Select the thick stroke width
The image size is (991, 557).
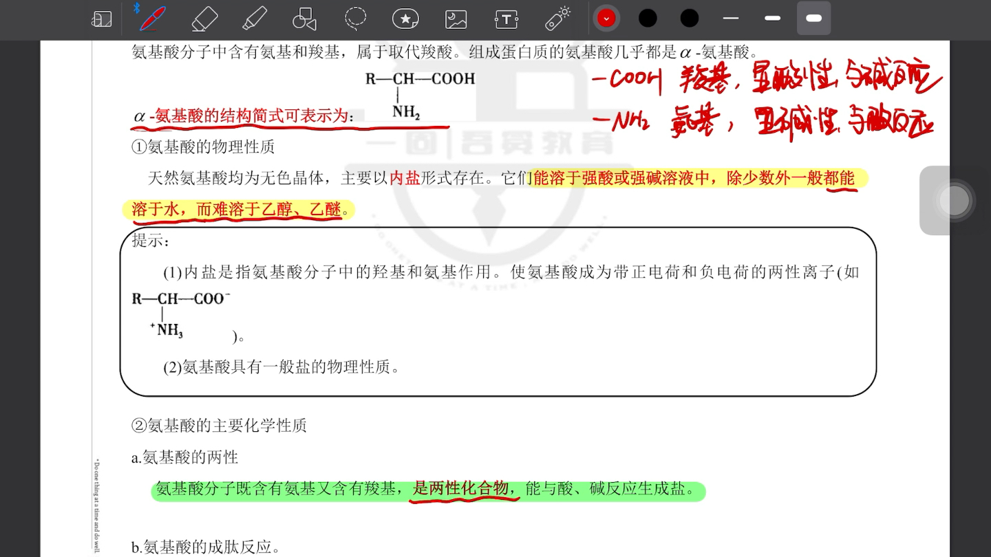click(814, 19)
